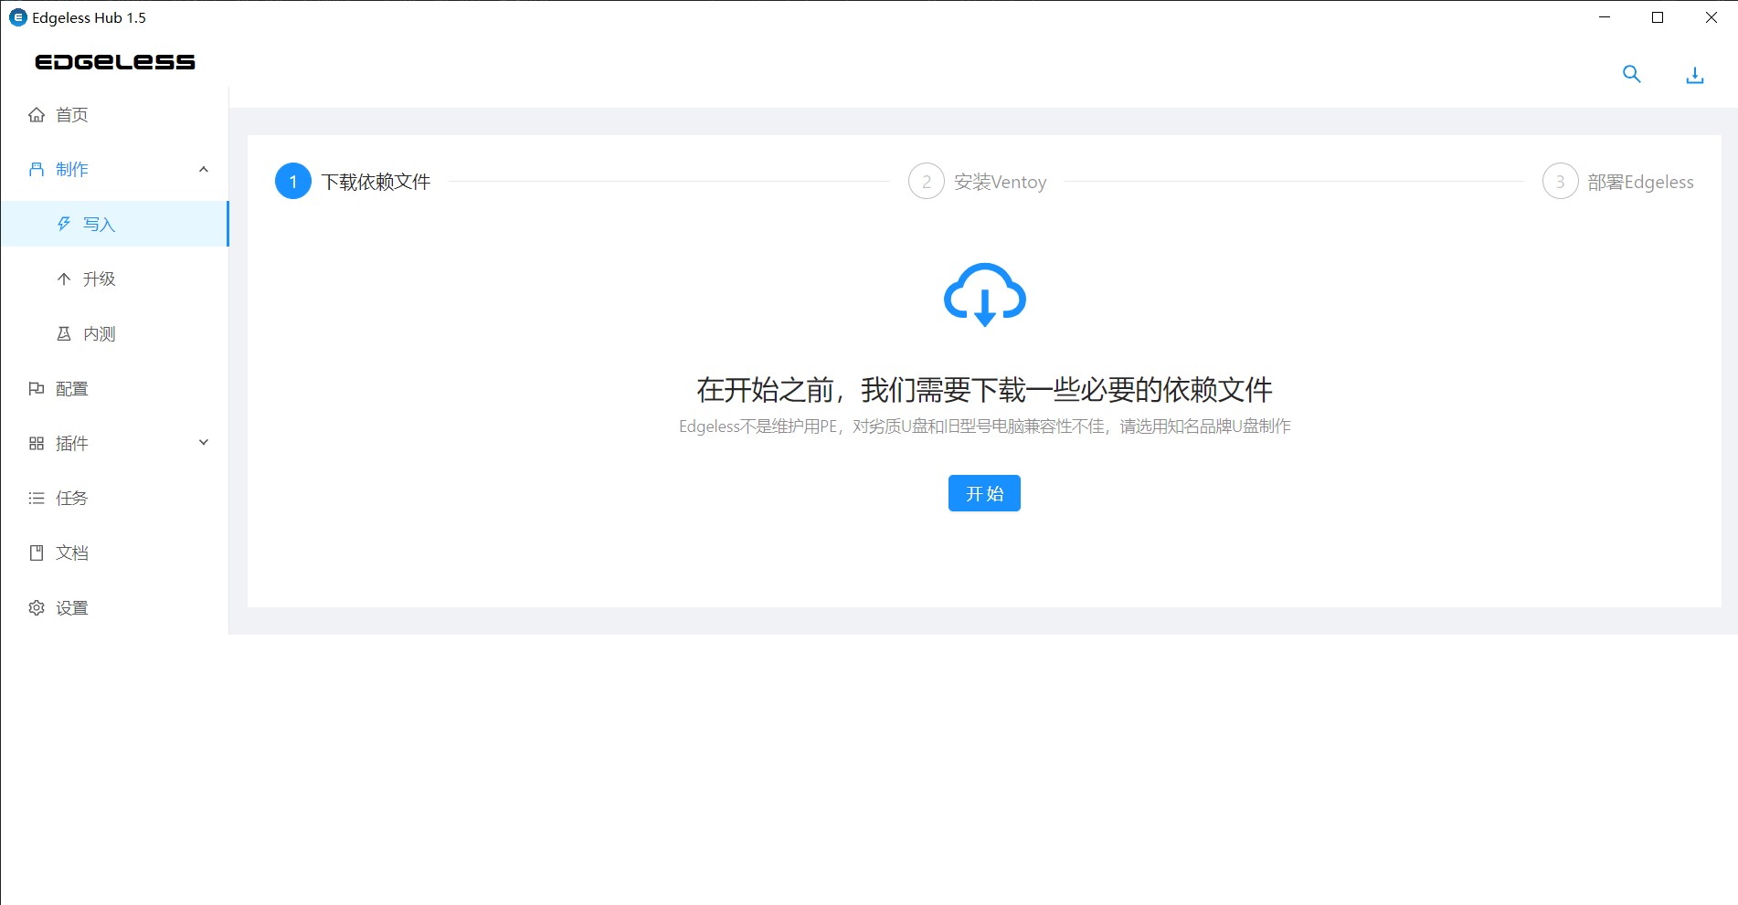The image size is (1738, 905).
Task: Click the blue 开始 button
Action: coord(984,493)
